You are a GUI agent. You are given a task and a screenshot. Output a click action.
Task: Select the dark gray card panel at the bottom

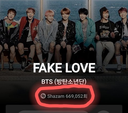coord(64,109)
